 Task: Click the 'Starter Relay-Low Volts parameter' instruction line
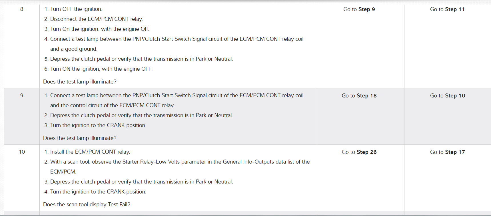point(180,162)
